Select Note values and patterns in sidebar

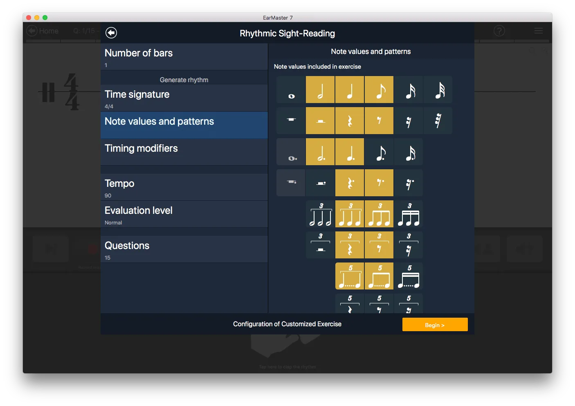pyautogui.click(x=184, y=122)
